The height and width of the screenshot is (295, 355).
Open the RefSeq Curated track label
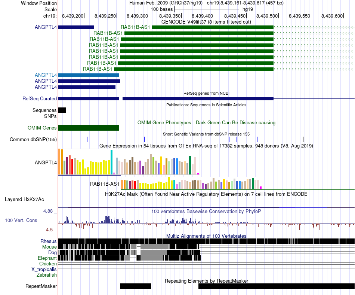(x=39, y=98)
